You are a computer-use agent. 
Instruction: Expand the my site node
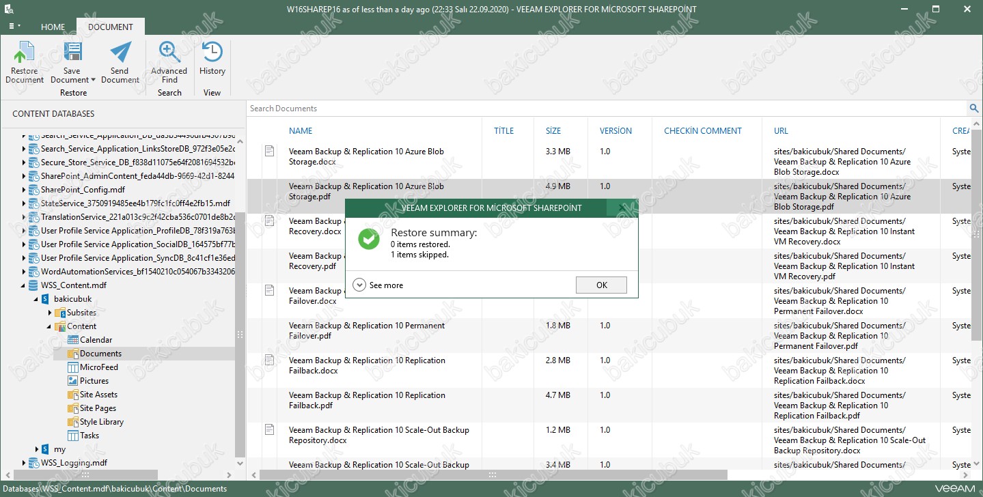(37, 449)
